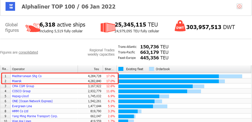Open ONE (Ocean Network Express) link
The image size is (252, 122).
(32, 101)
